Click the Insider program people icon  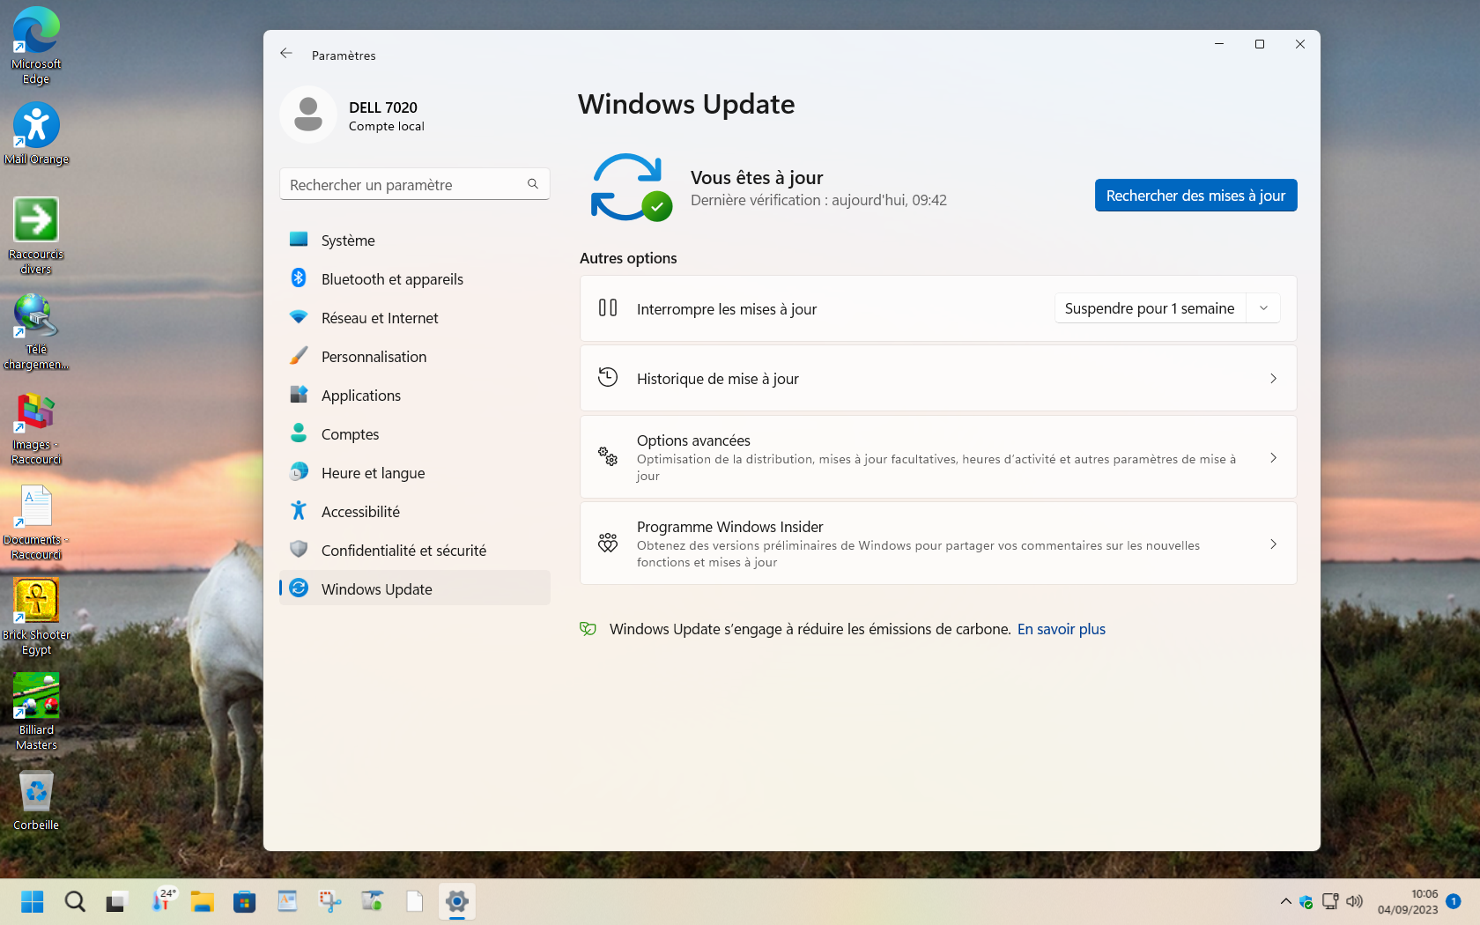pyautogui.click(x=608, y=543)
